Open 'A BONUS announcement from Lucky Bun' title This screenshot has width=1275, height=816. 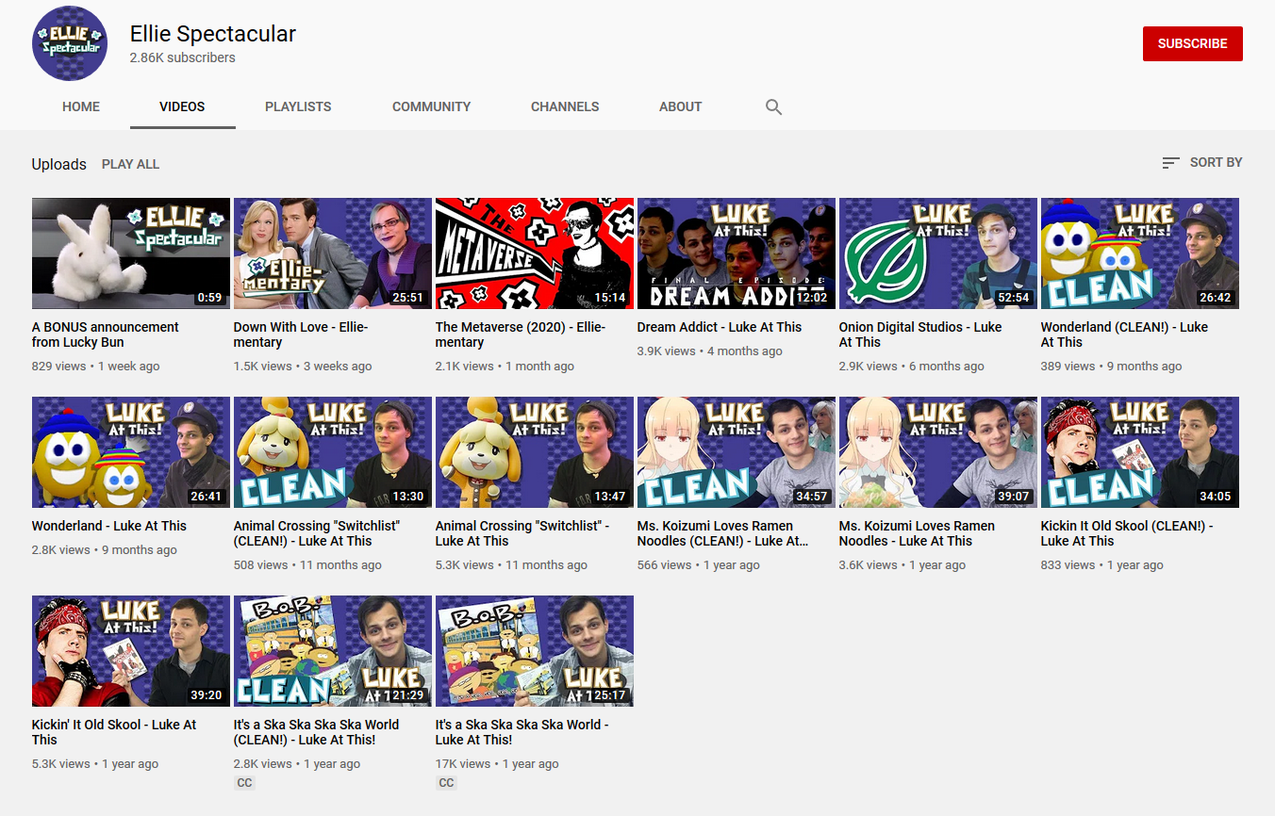[x=106, y=335]
